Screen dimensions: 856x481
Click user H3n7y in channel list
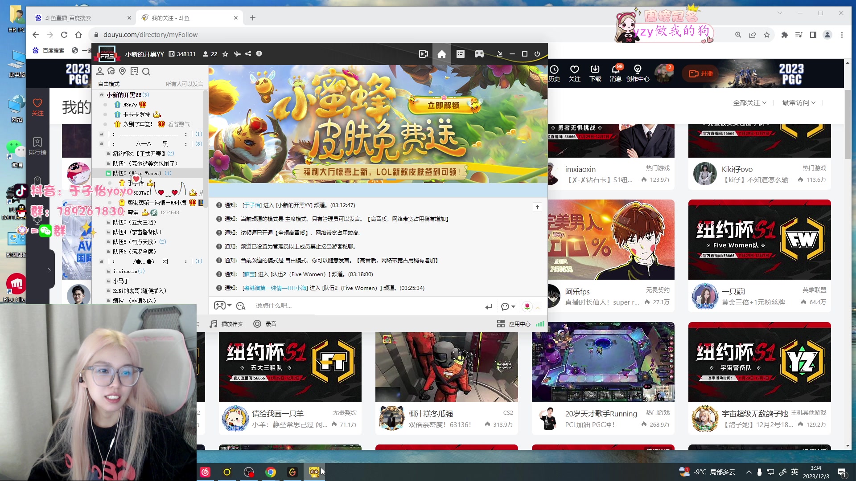[x=130, y=105]
